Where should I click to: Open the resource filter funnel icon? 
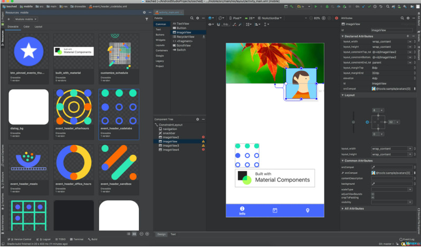[147, 19]
